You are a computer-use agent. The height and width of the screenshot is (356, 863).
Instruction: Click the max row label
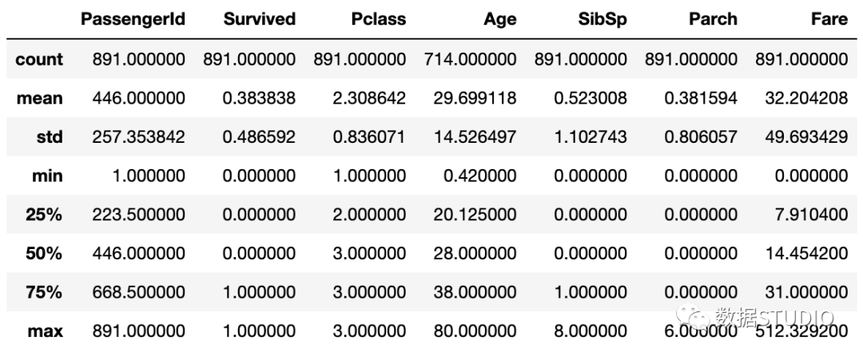pos(45,332)
